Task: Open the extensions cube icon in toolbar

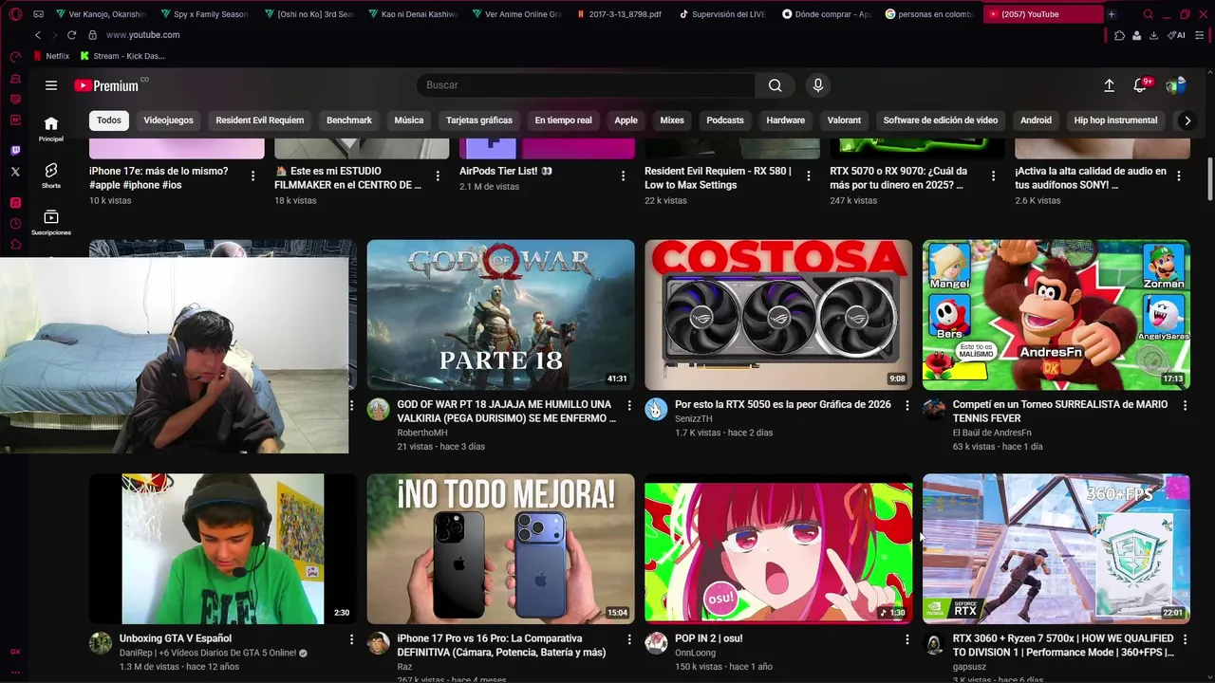Action: [x=1120, y=35]
